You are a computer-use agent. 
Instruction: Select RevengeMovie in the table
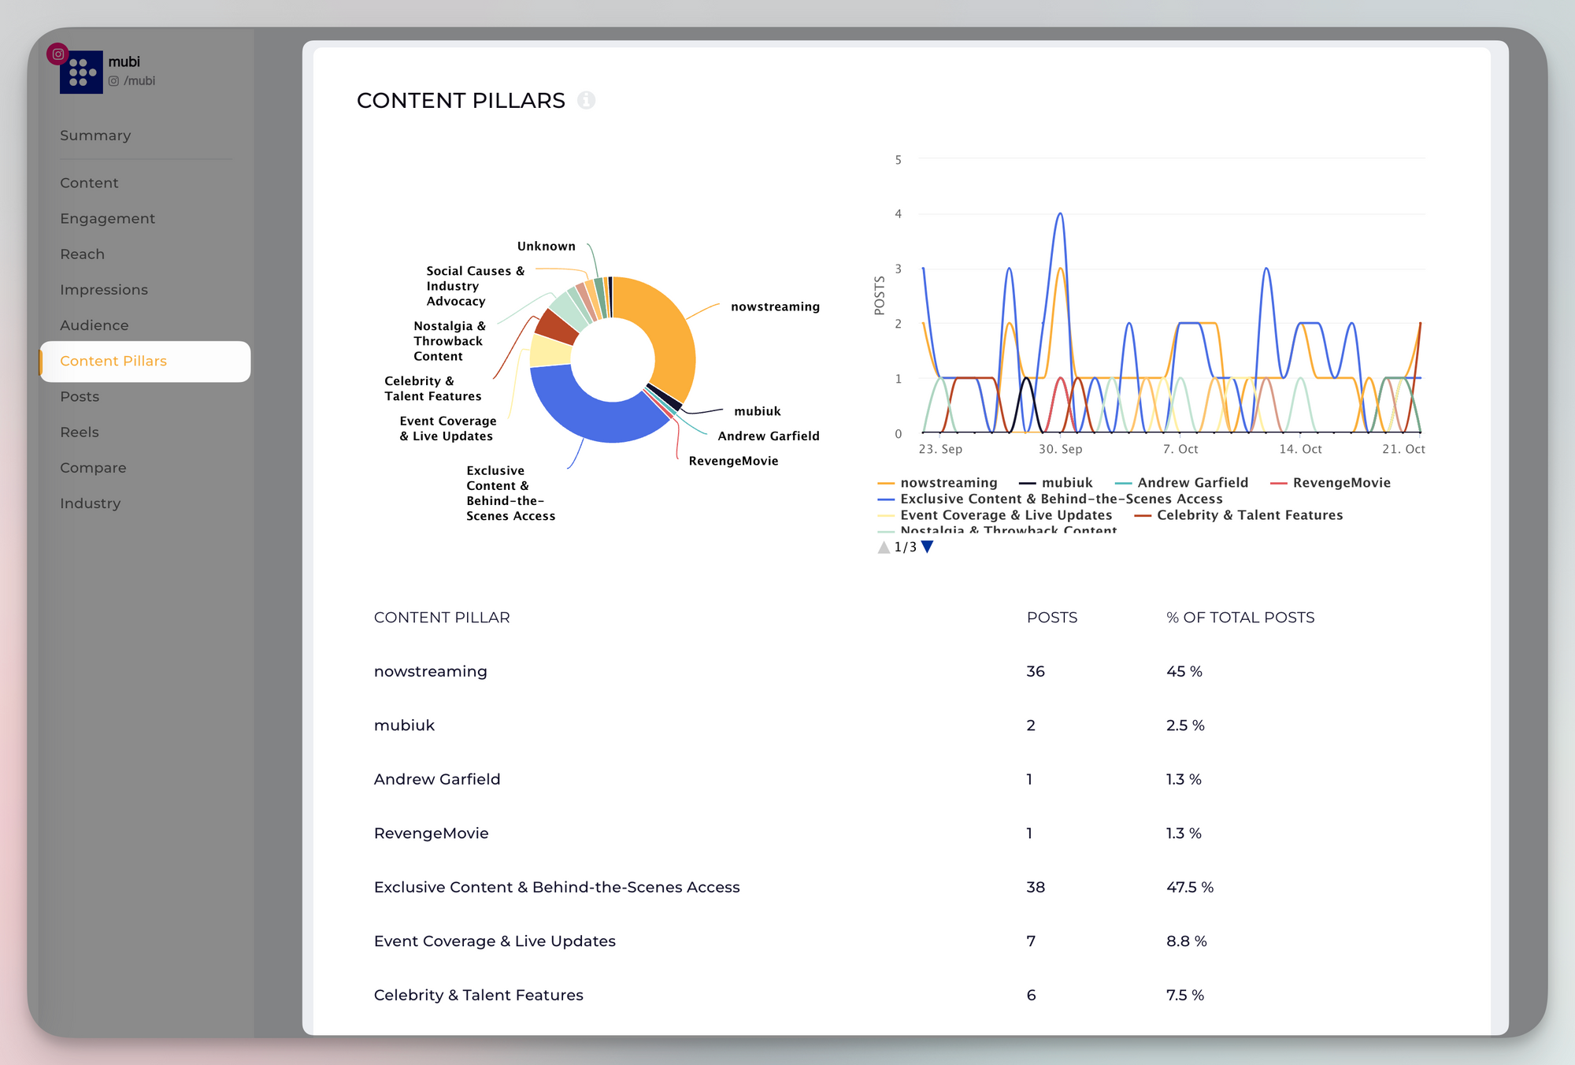click(x=431, y=833)
